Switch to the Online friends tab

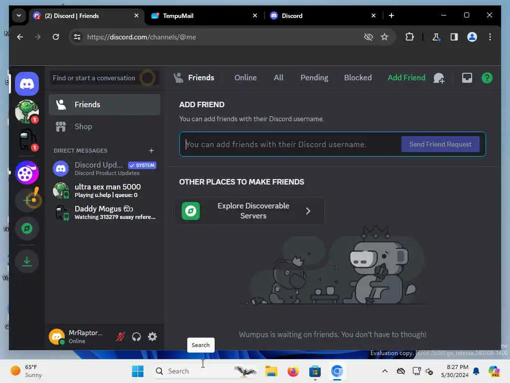point(246,78)
